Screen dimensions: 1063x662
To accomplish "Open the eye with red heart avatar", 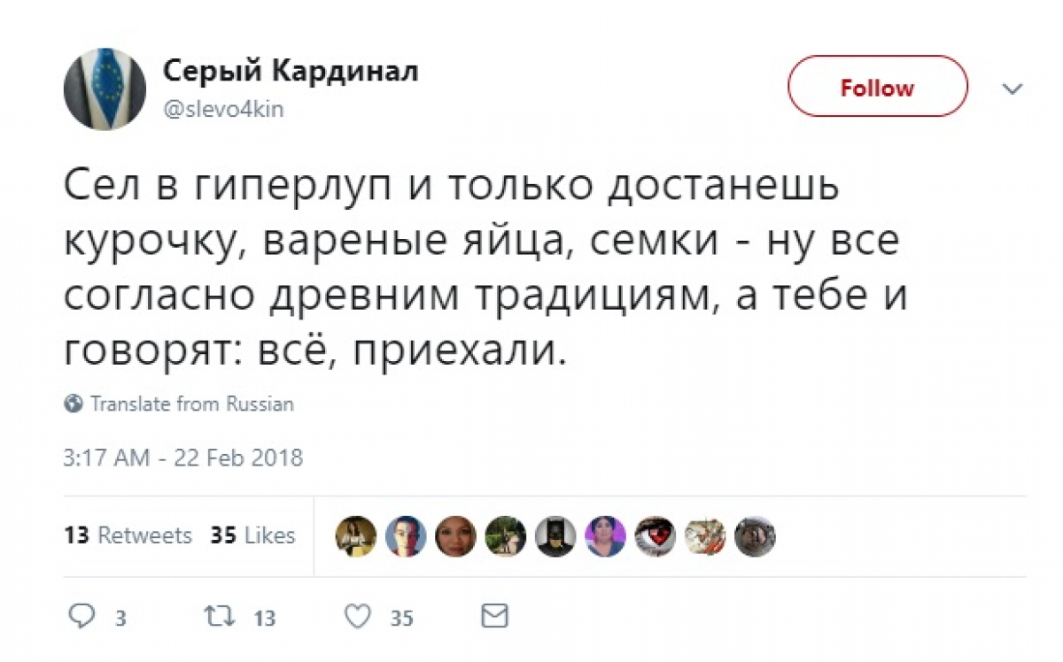I will pyautogui.click(x=656, y=536).
